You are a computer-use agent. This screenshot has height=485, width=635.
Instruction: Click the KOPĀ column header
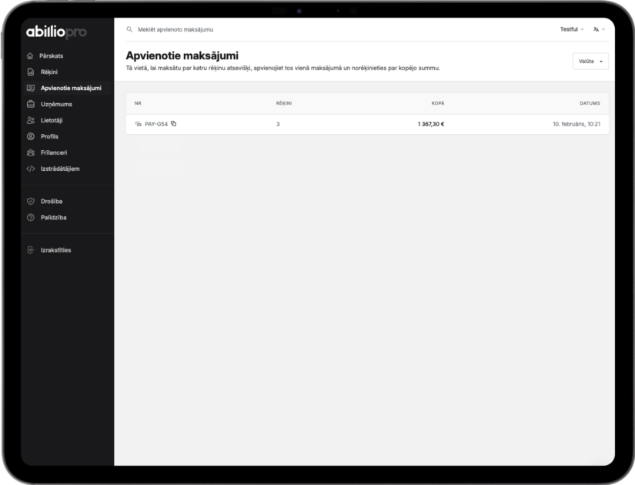point(438,103)
